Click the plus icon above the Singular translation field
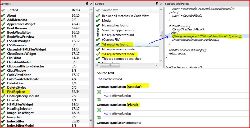The image size is (250, 128). [99, 92]
